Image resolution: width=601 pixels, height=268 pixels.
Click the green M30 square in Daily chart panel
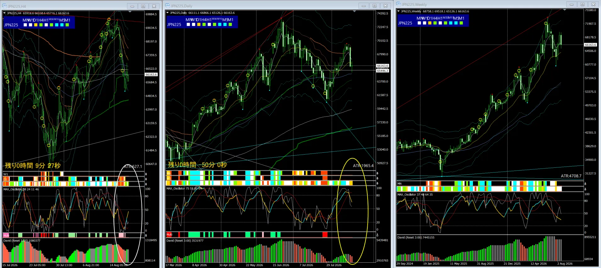214,25
